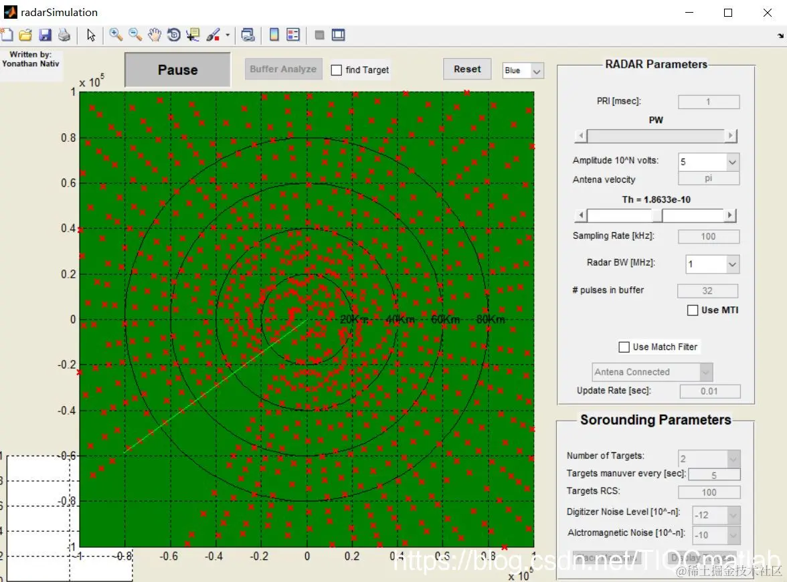Open the Digitizer Noise Level dropdown

tap(716, 515)
